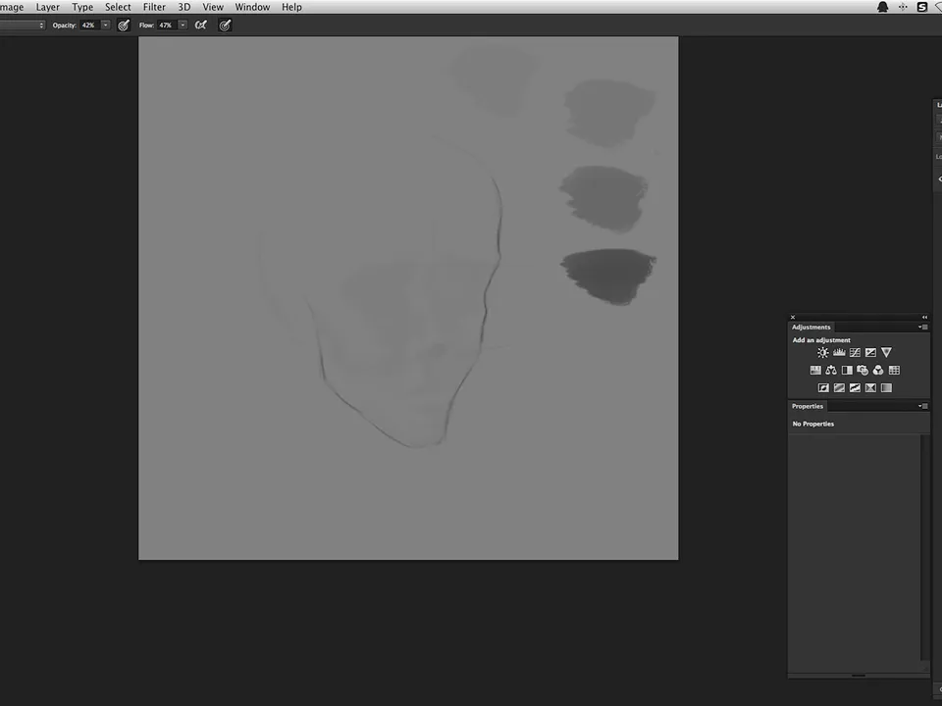Viewport: 942px width, 706px height.
Task: Add an Exposure adjustment layer
Action: click(x=870, y=353)
